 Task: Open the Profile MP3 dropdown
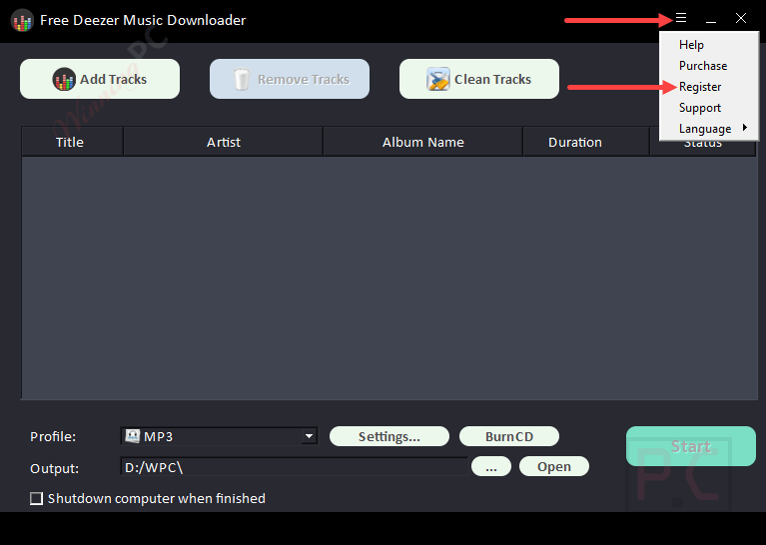point(219,436)
